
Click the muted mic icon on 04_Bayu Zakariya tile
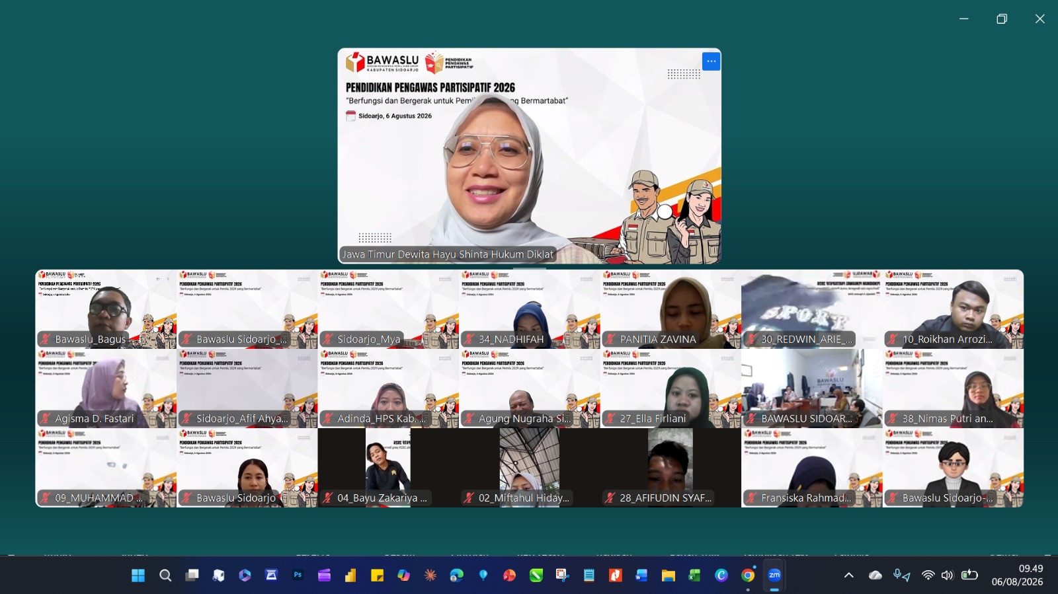[328, 498]
